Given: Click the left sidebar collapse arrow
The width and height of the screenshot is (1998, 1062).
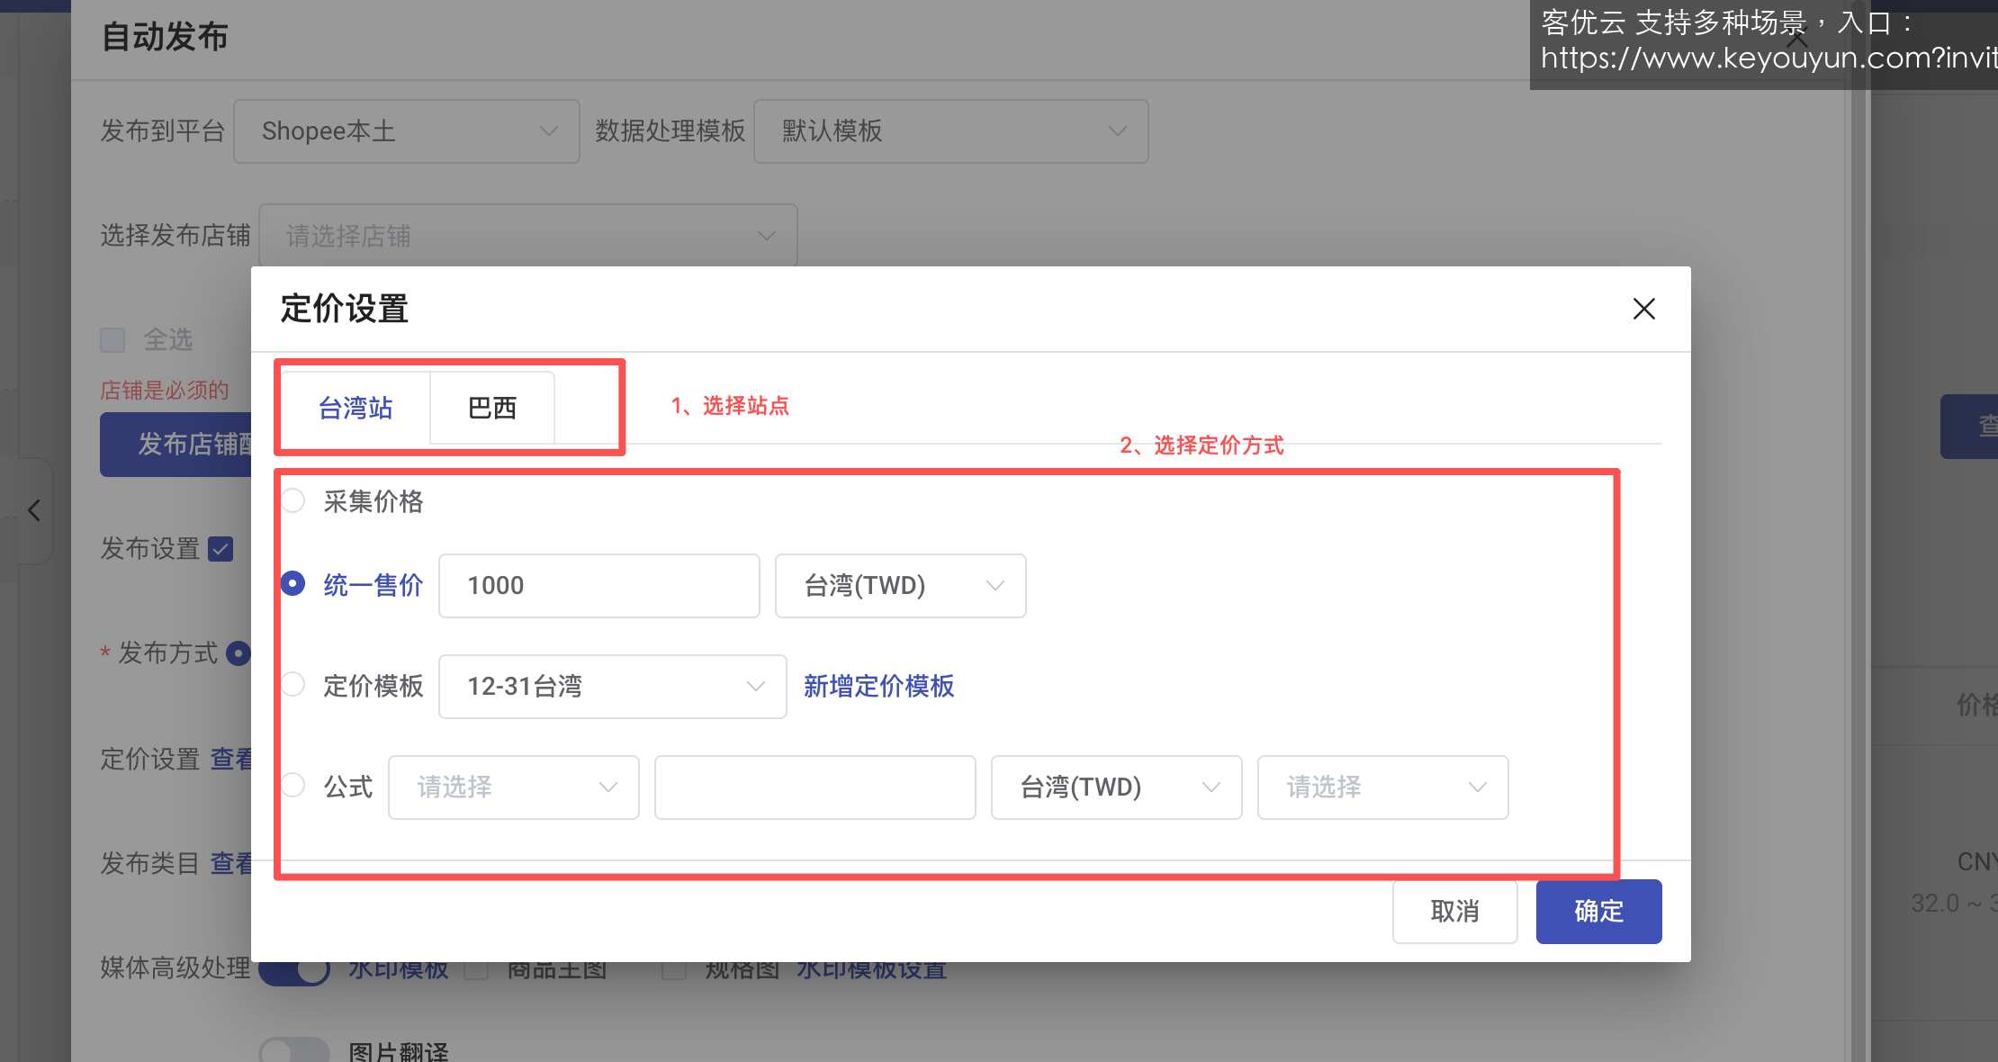Looking at the screenshot, I should click(34, 510).
